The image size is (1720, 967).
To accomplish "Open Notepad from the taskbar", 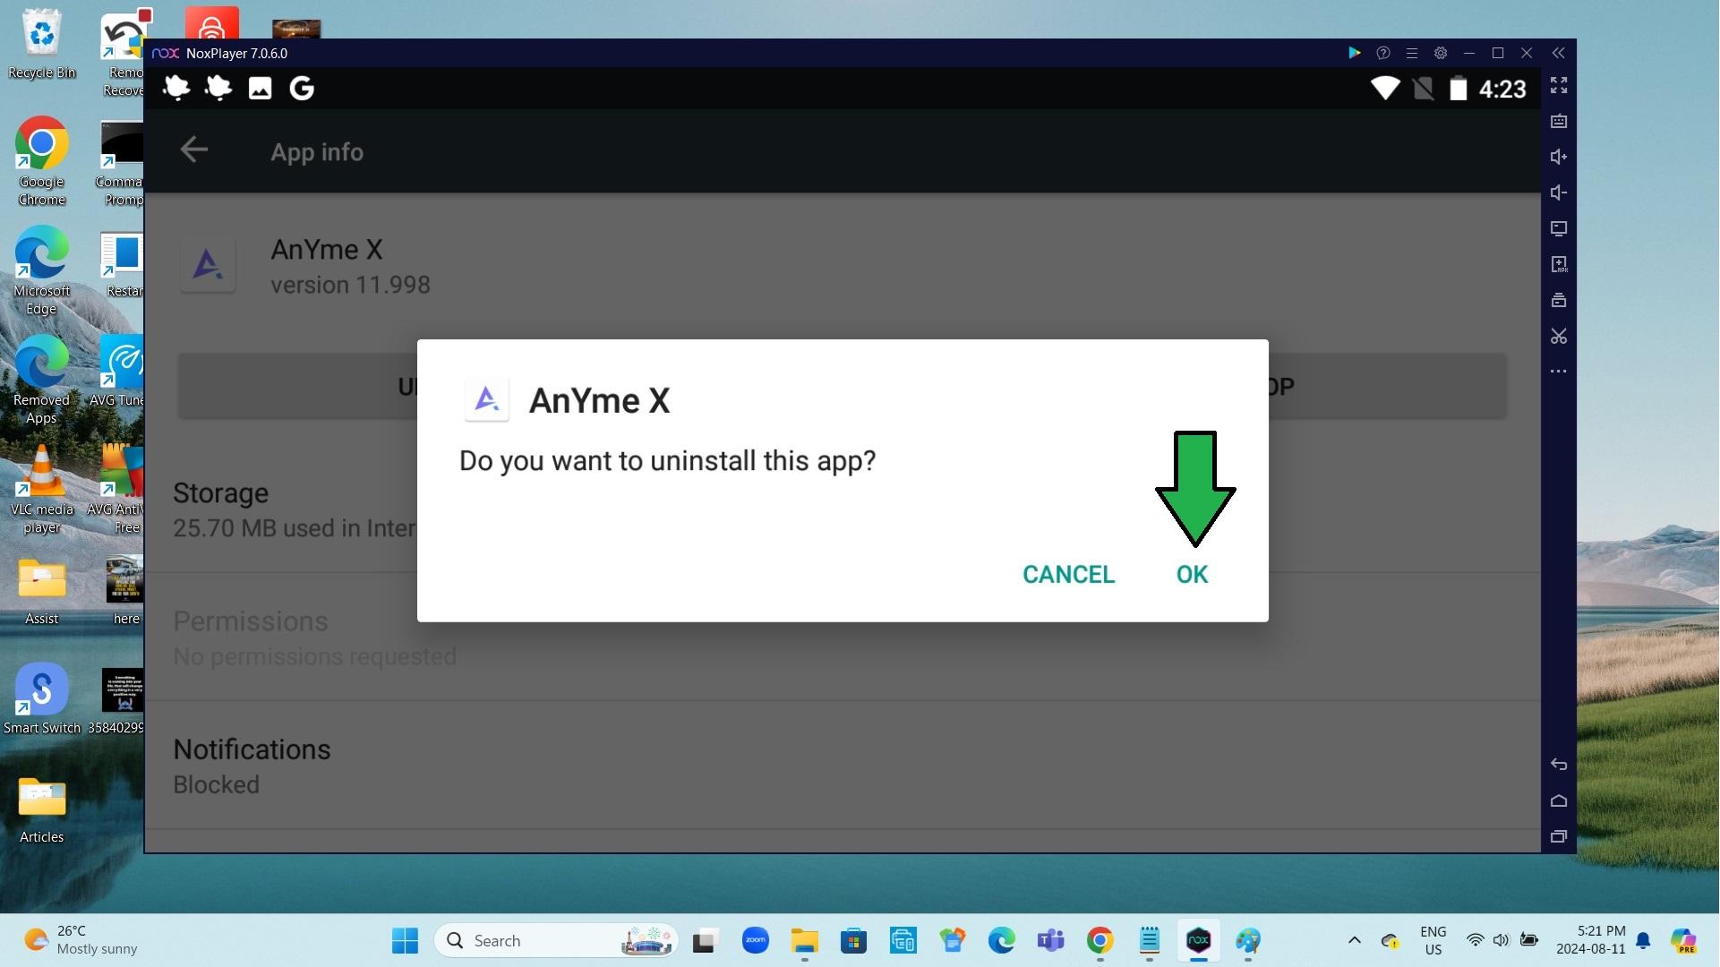I will click(x=1149, y=940).
